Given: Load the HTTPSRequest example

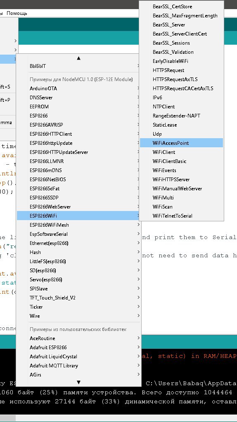Looking at the screenshot, I should coord(181,70).
